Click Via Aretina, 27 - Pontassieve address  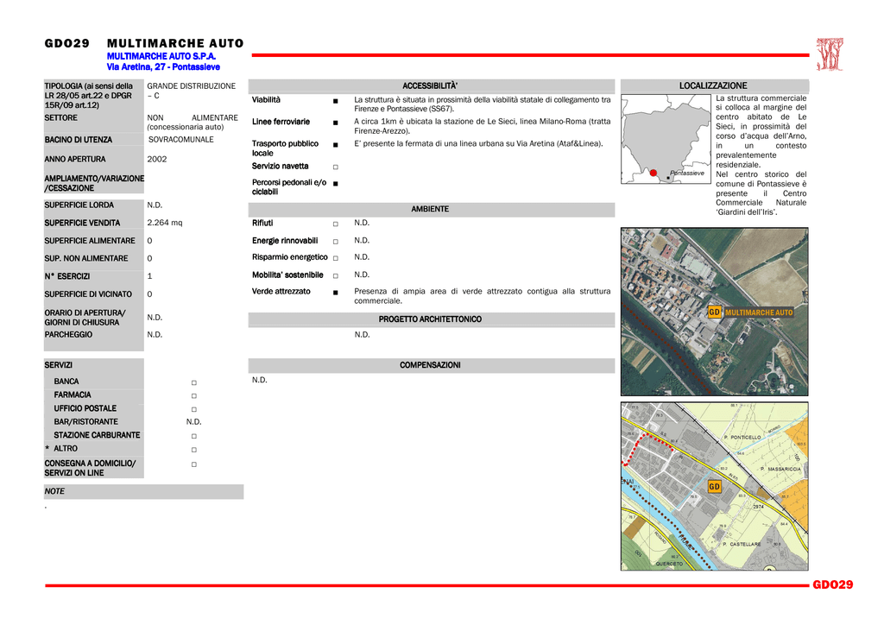tap(163, 67)
